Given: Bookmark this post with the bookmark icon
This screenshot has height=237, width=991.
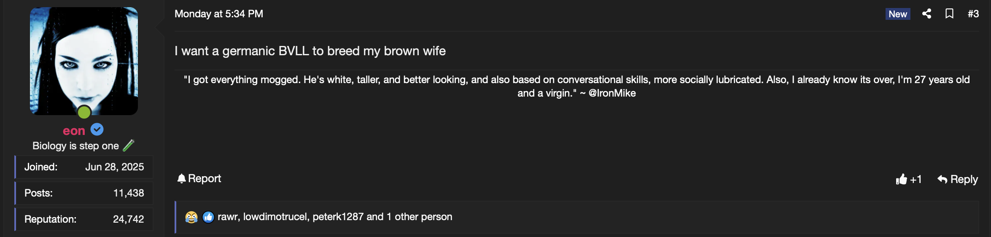Looking at the screenshot, I should 949,14.
